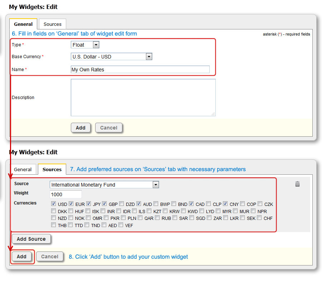Check the ISK currency checkbox
This screenshot has height=287, width=322.
point(88,211)
